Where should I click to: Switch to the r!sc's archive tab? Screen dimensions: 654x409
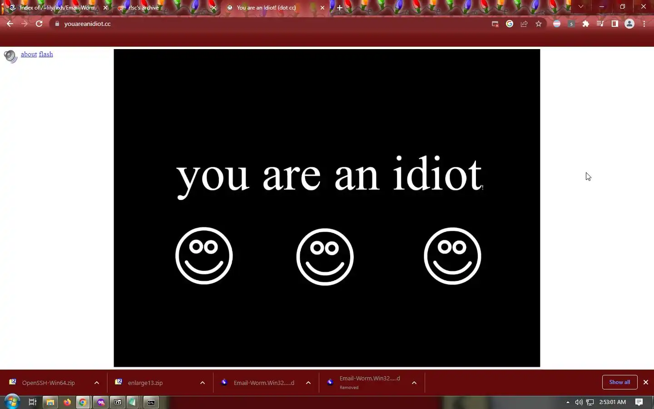tap(166, 8)
